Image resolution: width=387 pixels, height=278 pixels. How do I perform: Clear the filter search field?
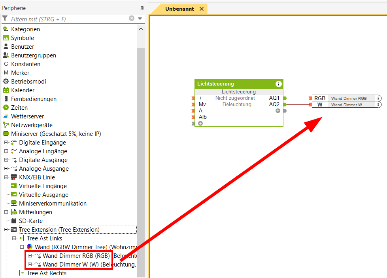[132, 19]
